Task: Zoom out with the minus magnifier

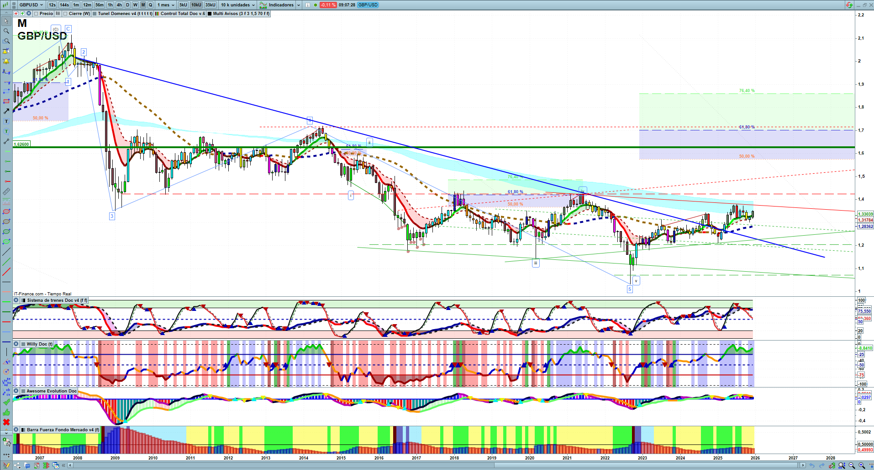Action: point(852,465)
